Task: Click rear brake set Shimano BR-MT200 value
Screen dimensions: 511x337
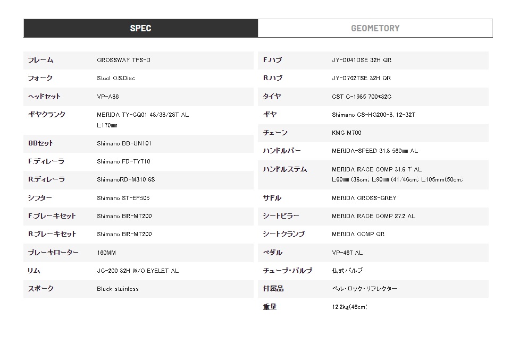Action: 124,234
